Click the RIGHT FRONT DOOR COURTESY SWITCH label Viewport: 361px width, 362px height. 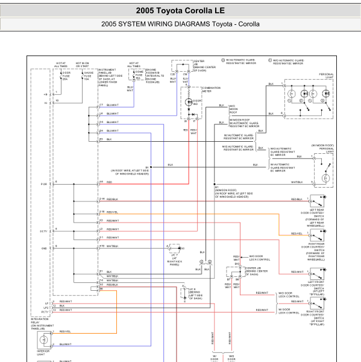point(313,318)
